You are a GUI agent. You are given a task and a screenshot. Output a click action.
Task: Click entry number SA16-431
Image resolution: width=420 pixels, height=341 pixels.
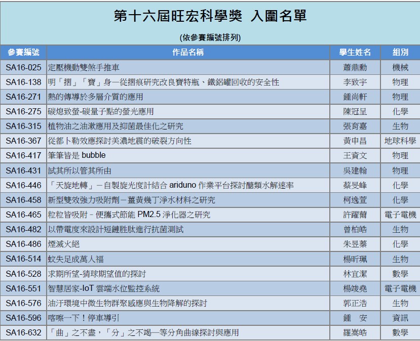pyautogui.click(x=23, y=170)
